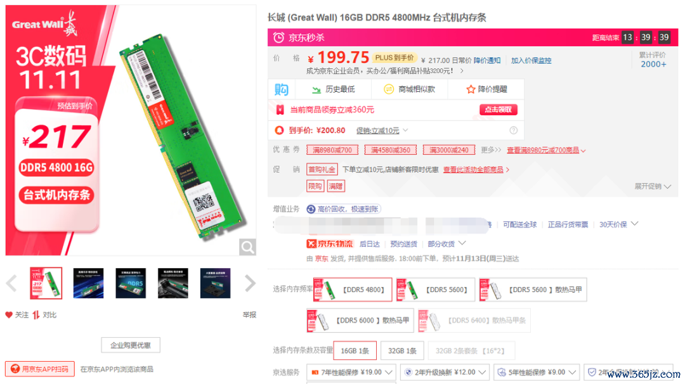
Task: Click the heart 关注 follow icon
Action: (9, 315)
